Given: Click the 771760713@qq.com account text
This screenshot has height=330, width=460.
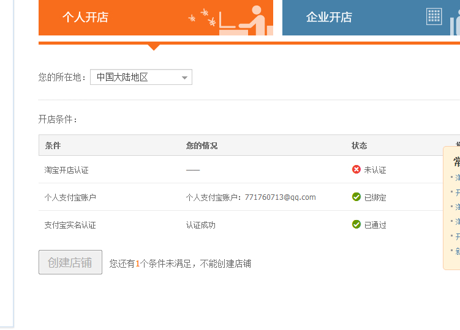Looking at the screenshot, I should tap(280, 197).
